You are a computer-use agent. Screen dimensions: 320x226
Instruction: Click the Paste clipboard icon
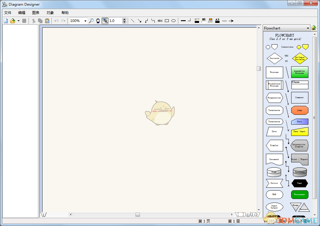[x=47, y=21]
